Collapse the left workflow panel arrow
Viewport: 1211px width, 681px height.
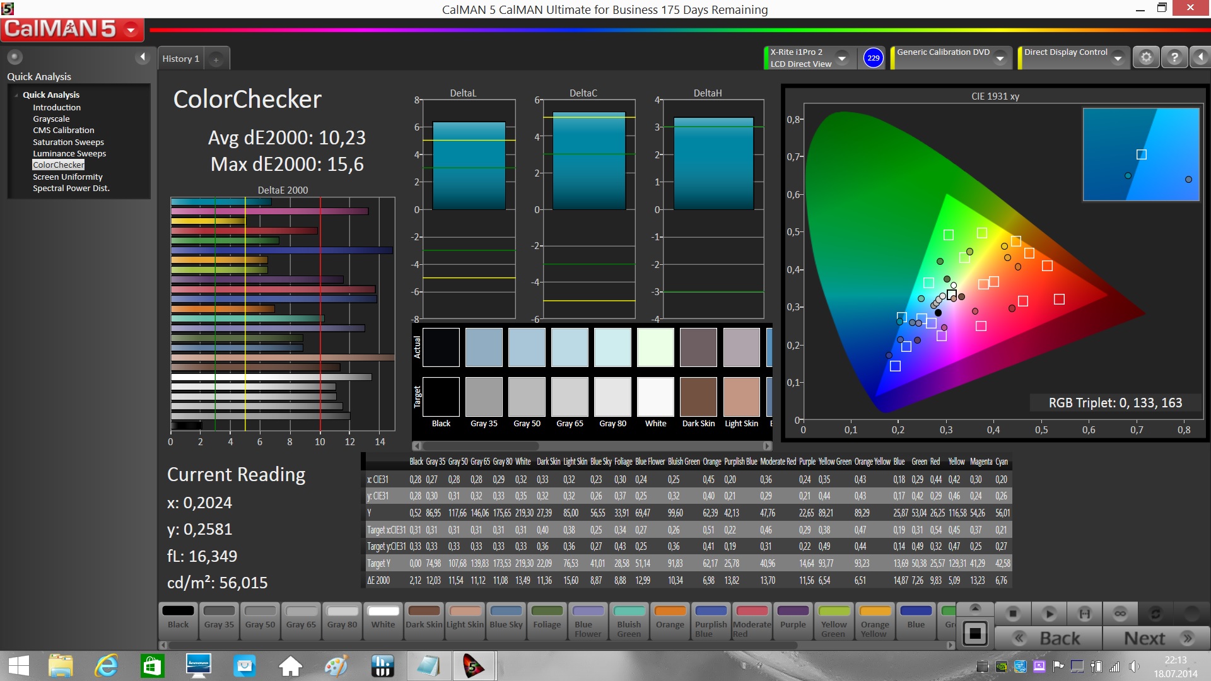tap(143, 57)
